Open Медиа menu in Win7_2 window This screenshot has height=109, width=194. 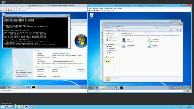(101, 8)
